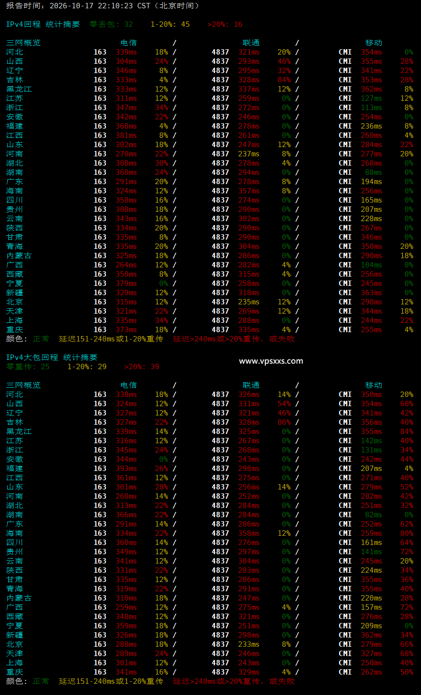Click the 云南 移动 latency 228ms
Image resolution: width=421 pixels, height=695 pixels.
click(372, 219)
